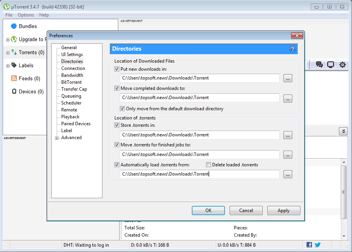Screen dimensions: 352x252
Task: Browse folder for 'Automatically load .torrents from'
Action: point(288,174)
